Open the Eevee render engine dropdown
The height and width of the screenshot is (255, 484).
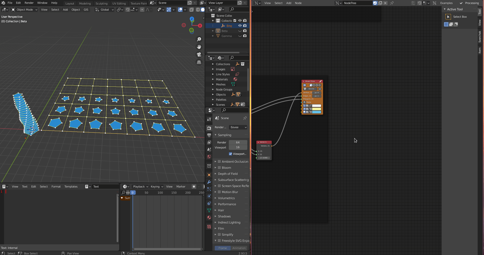point(238,127)
